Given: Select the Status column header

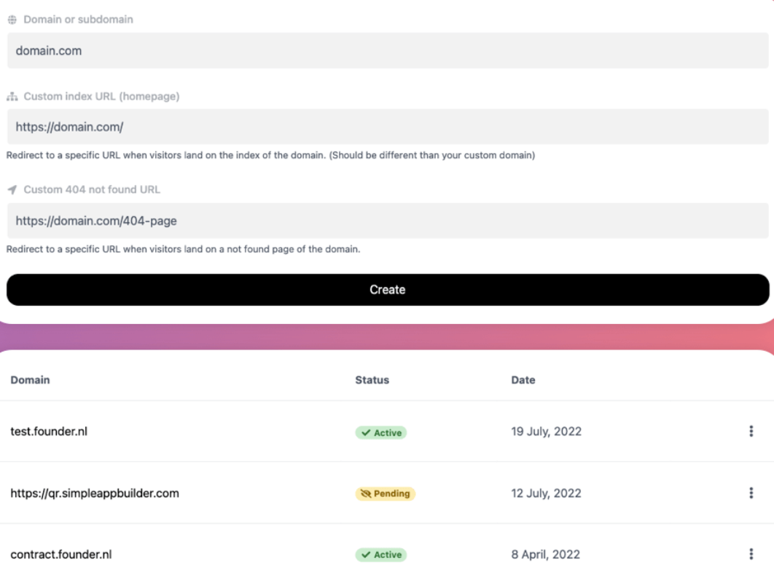Looking at the screenshot, I should click(x=372, y=379).
